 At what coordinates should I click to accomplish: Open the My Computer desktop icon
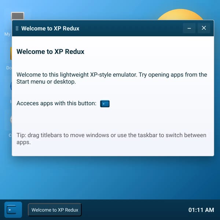click(x=18, y=16)
